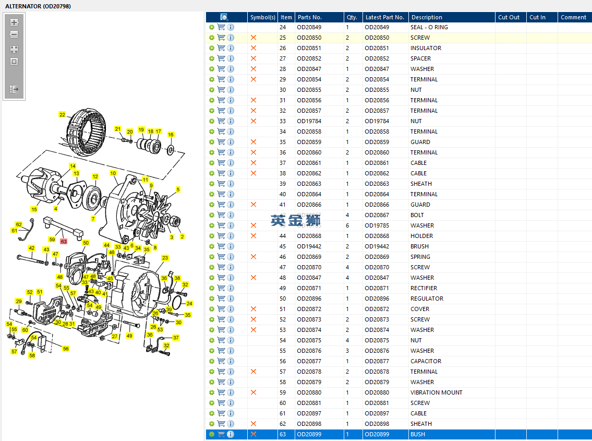This screenshot has width=592, height=441.
Task: Click callout 22 on the stator in diagram
Action: (62, 115)
